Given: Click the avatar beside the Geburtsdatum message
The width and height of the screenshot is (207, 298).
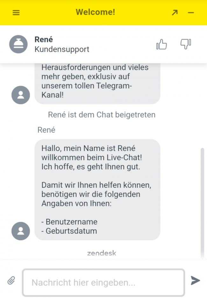Looking at the screenshot, I should click(21, 231).
